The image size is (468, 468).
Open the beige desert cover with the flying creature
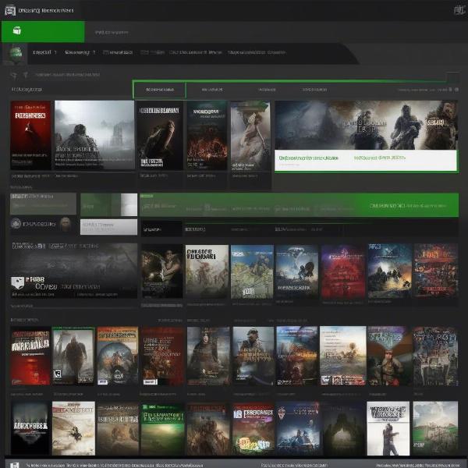tap(73, 428)
